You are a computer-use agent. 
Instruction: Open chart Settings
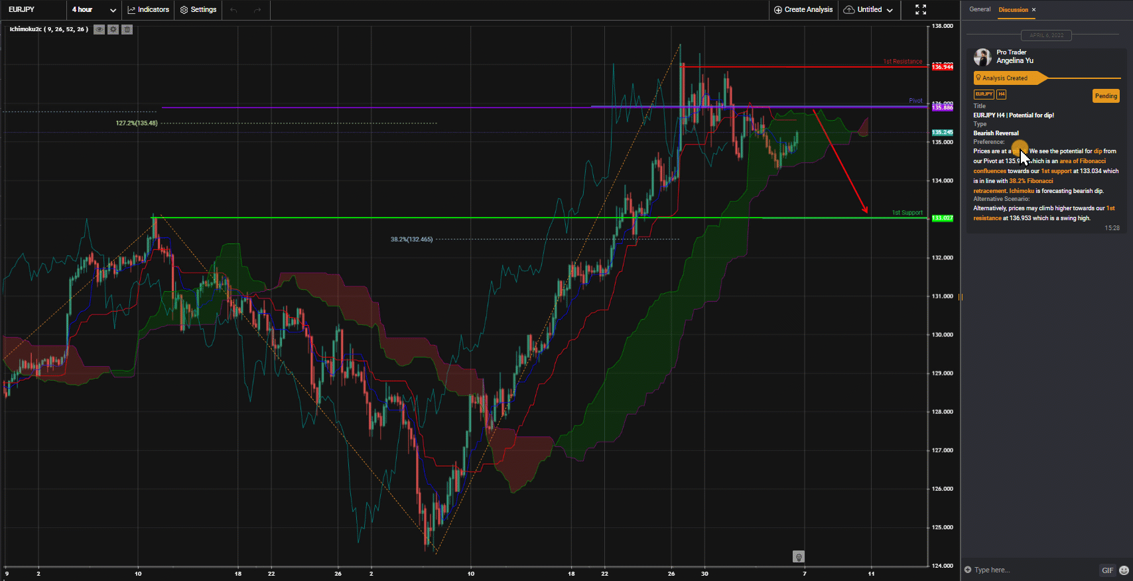(198, 9)
